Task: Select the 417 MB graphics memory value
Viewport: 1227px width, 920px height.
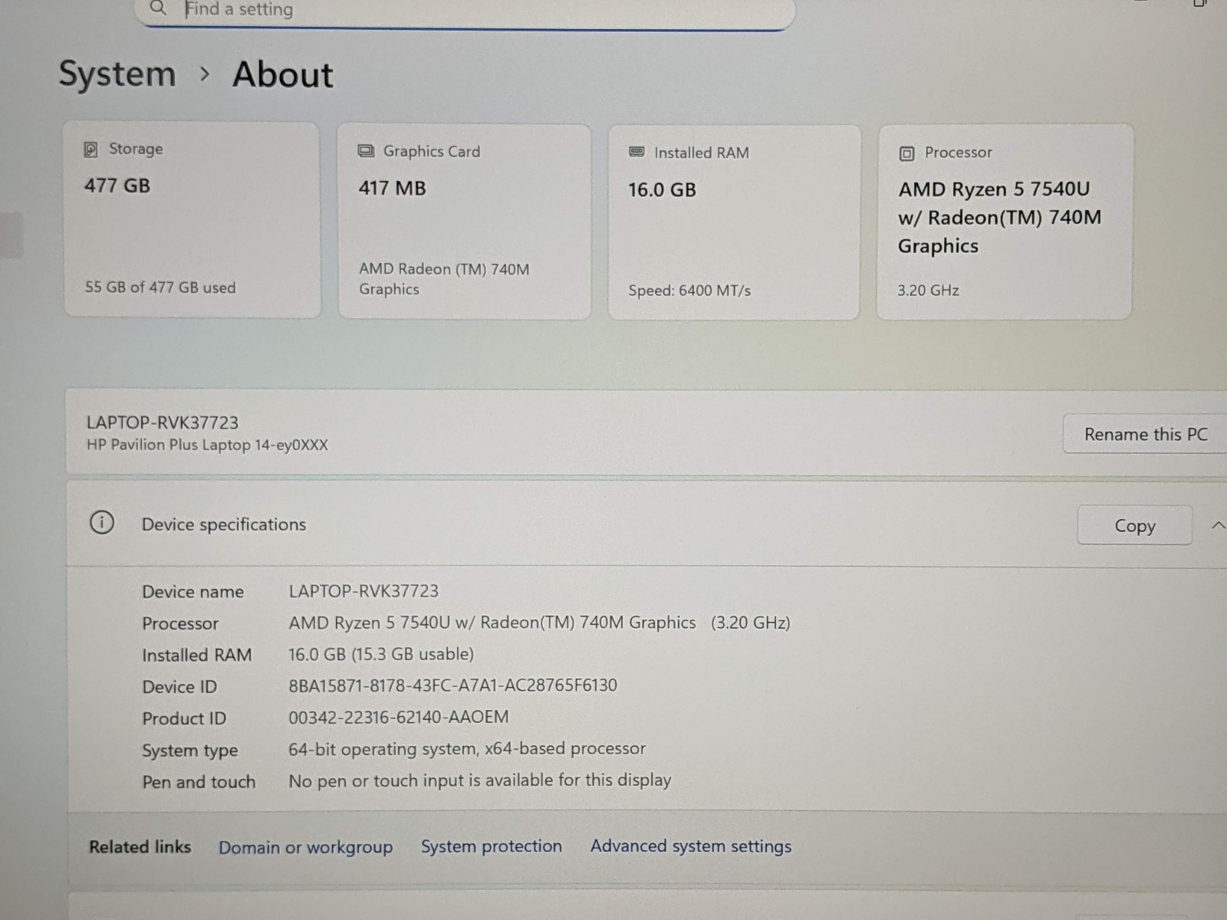Action: click(x=392, y=189)
